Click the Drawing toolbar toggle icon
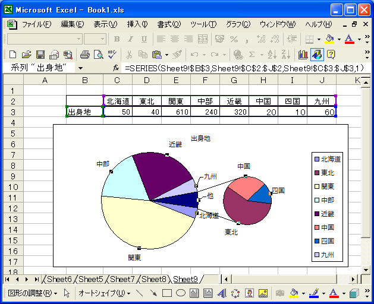 317,55
